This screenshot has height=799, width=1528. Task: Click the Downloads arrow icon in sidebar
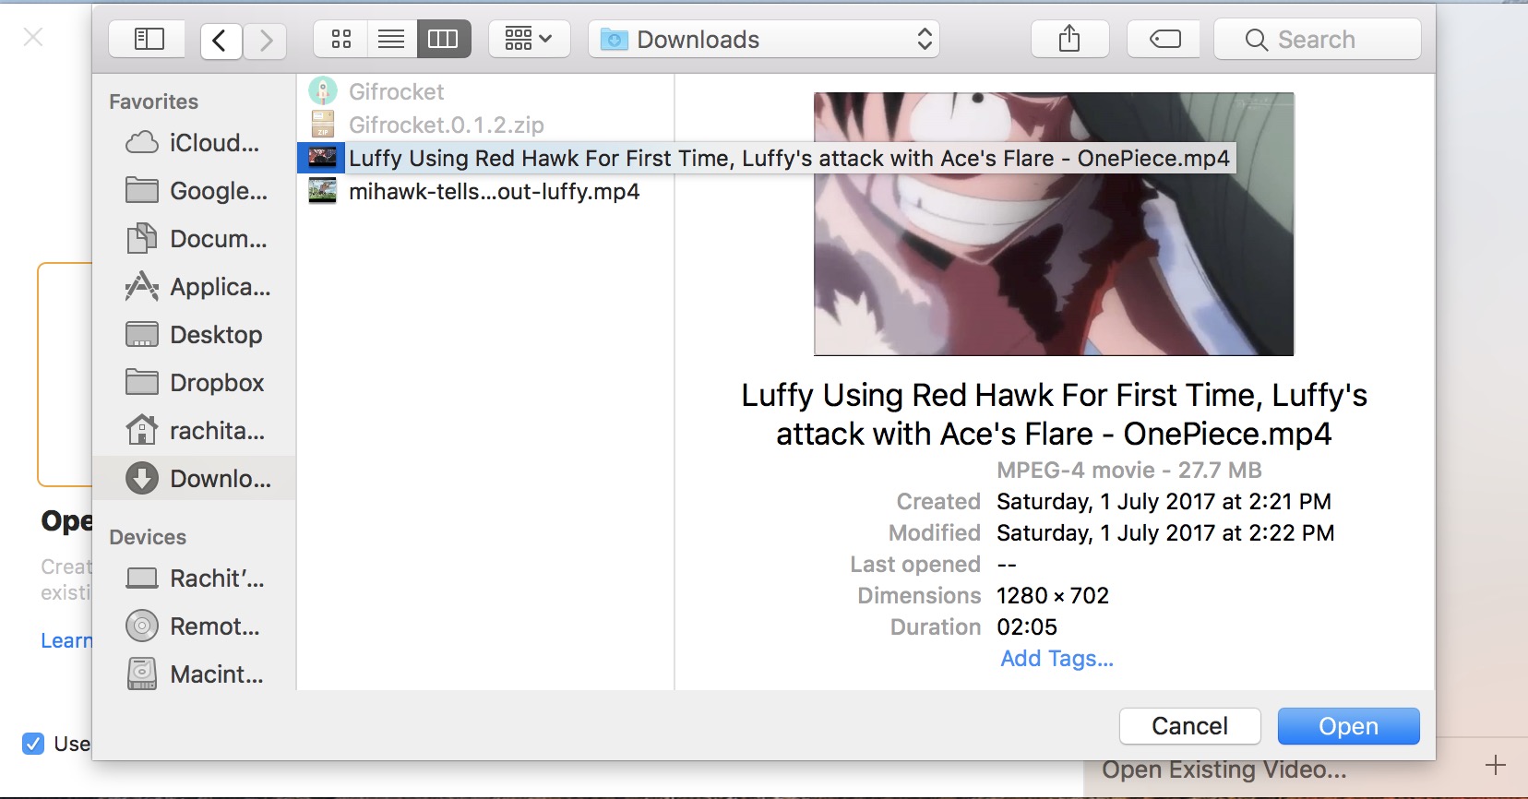[x=141, y=478]
